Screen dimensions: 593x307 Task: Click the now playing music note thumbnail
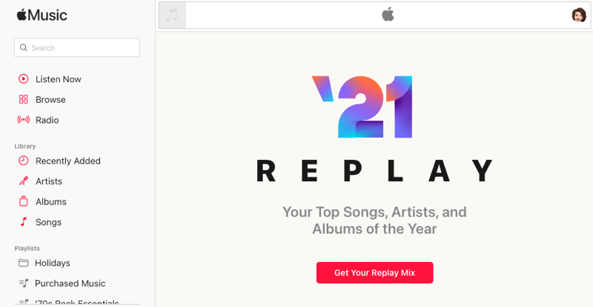pos(172,15)
